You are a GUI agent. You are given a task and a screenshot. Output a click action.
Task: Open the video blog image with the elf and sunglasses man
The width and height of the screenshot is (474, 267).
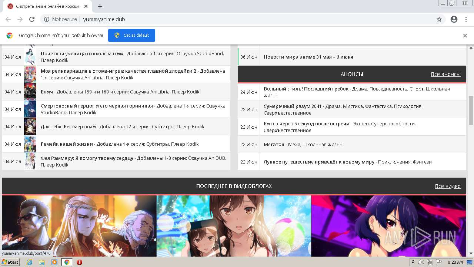79,226
